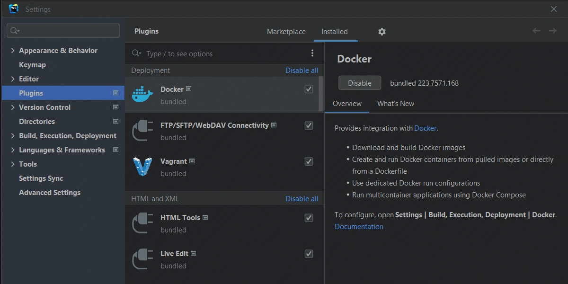Expand the Appearance & Behavior section

point(11,50)
